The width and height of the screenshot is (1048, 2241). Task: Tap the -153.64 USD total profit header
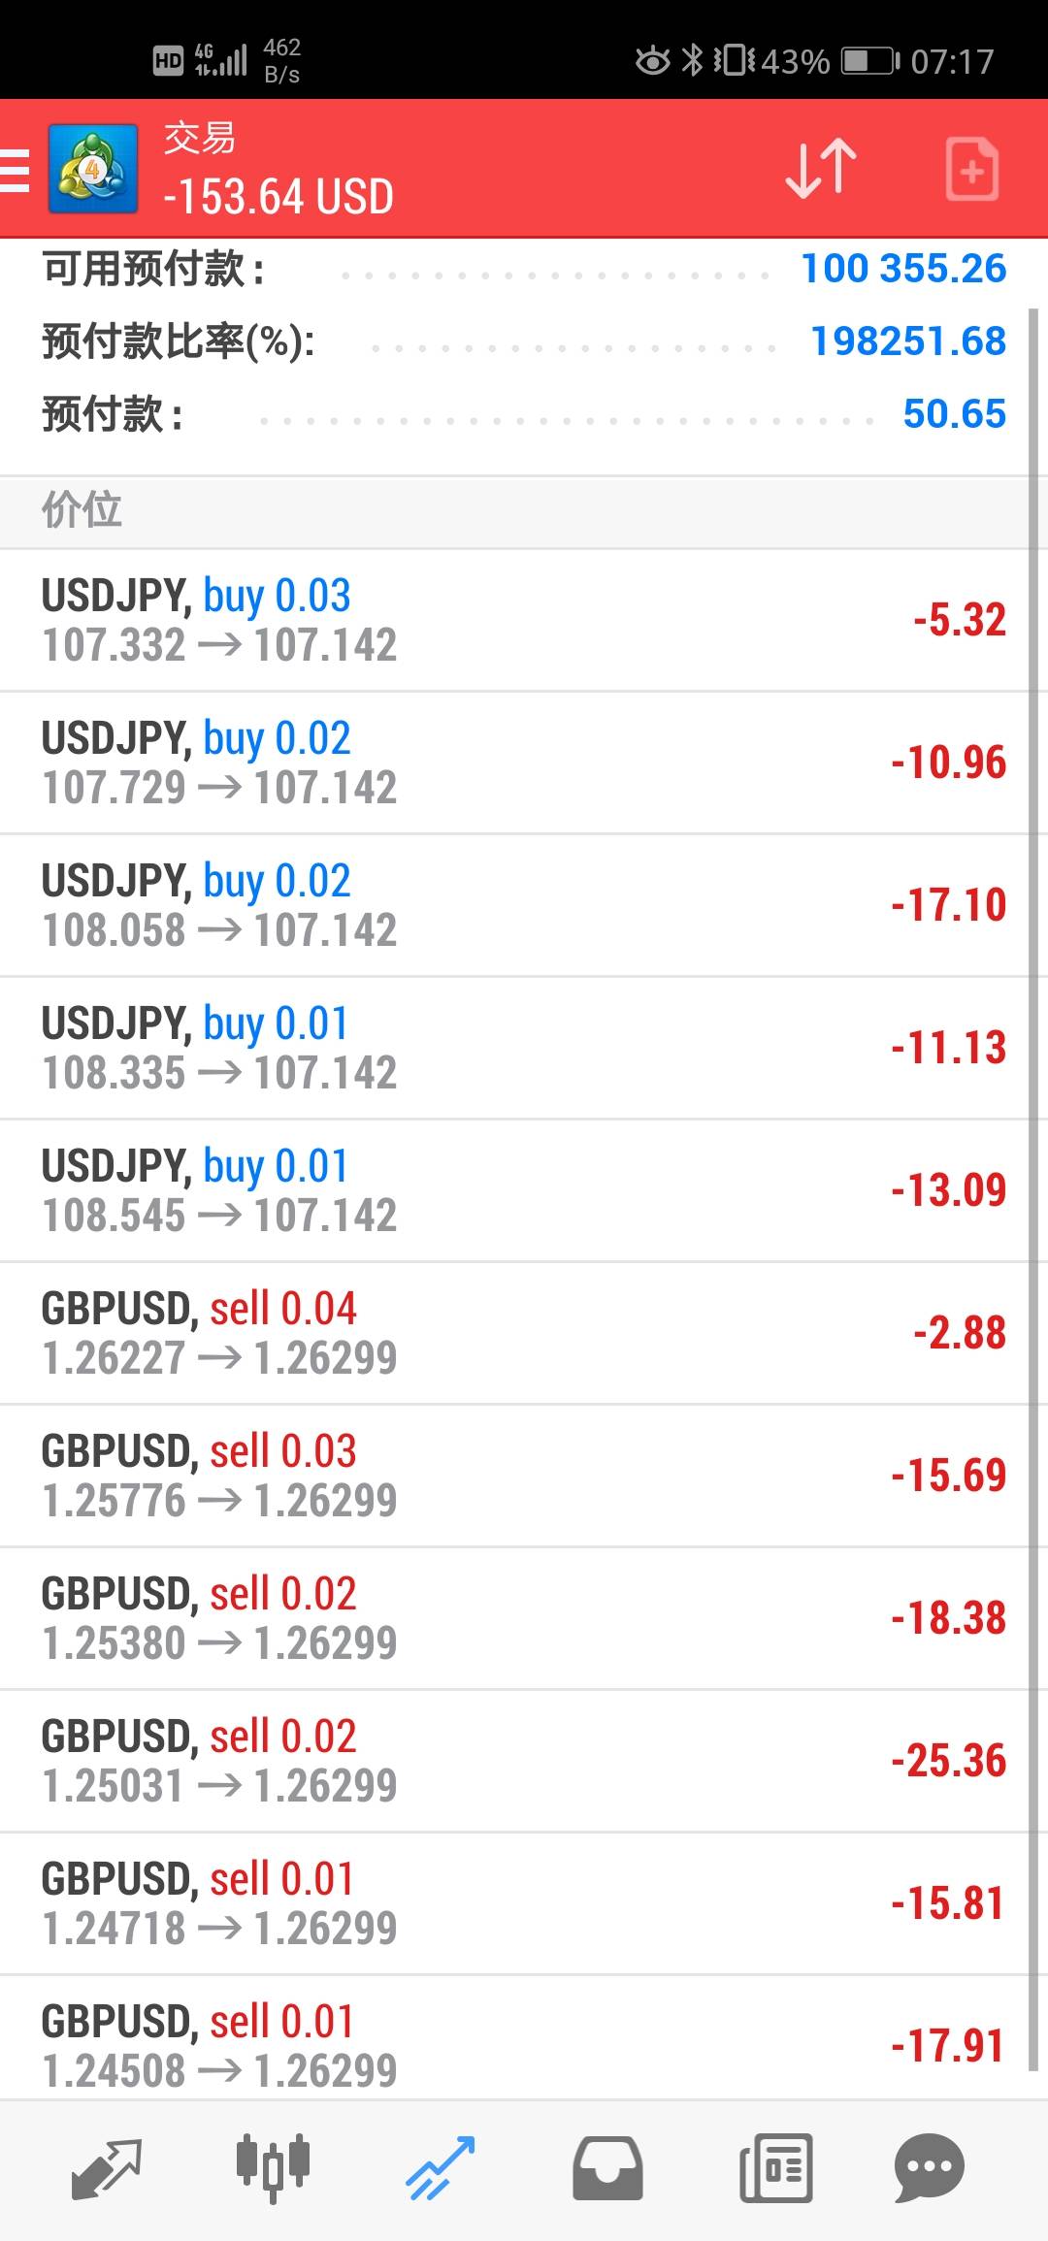point(278,197)
